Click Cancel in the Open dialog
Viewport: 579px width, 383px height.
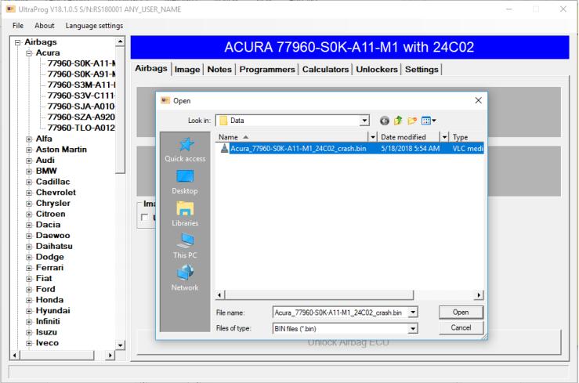461,327
